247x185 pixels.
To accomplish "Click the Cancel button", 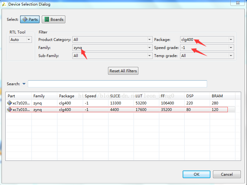I will tap(227, 174).
